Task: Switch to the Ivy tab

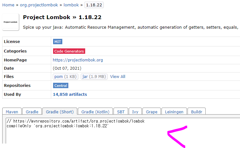Action: (135, 111)
